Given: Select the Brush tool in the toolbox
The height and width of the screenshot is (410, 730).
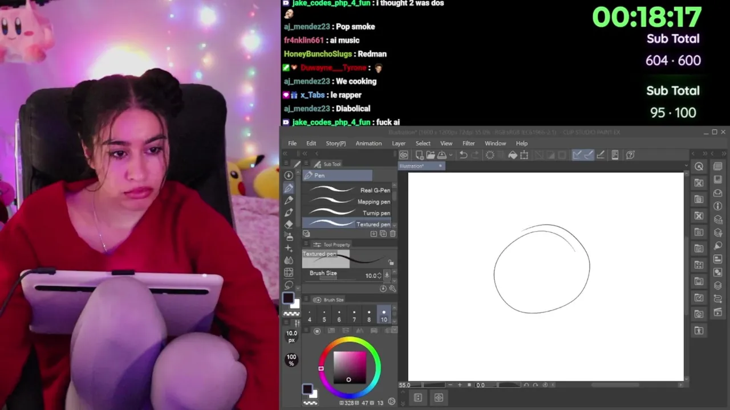Looking at the screenshot, I should (289, 212).
